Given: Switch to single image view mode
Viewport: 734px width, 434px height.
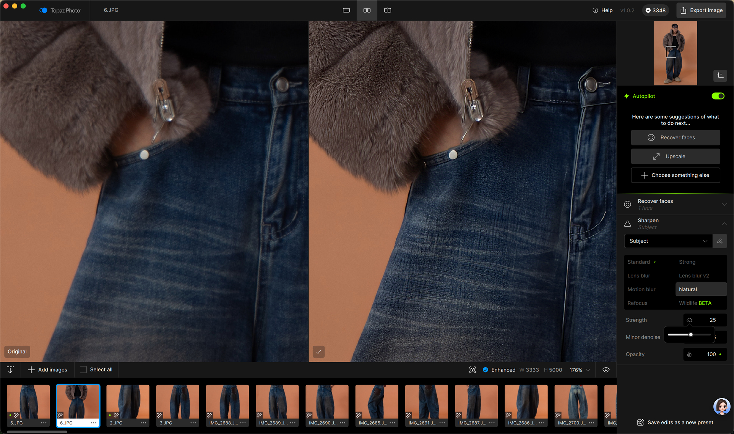Looking at the screenshot, I should point(346,10).
